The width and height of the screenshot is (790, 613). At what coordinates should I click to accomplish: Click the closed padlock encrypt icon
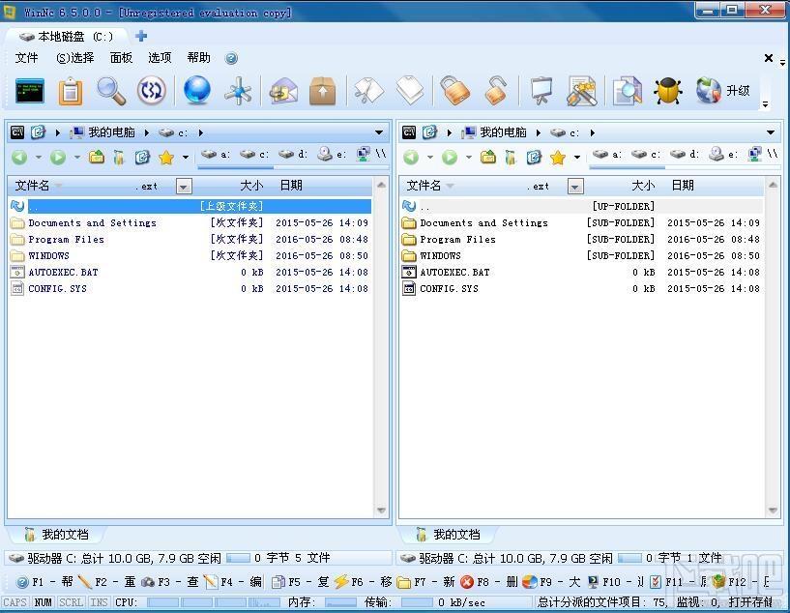coord(454,91)
